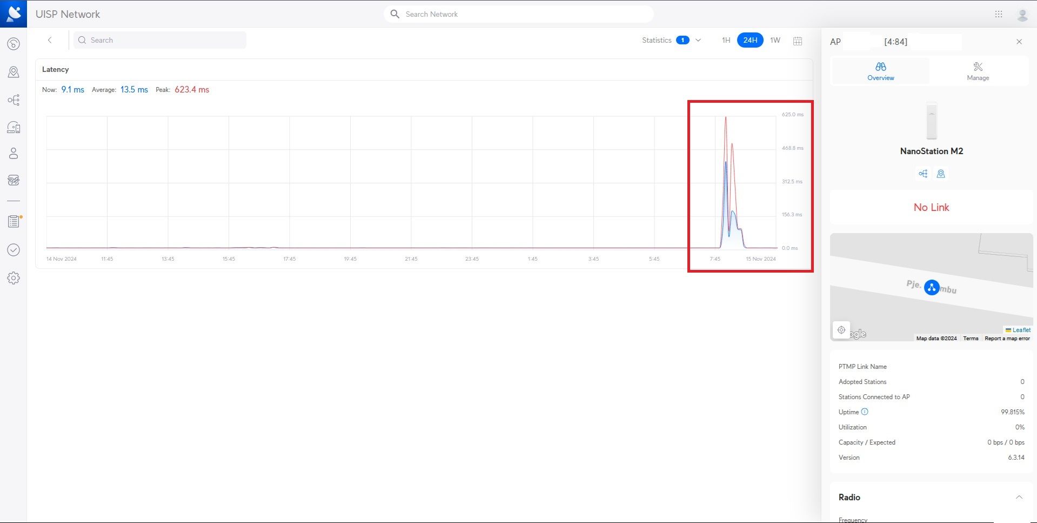Open the logs list icon with notification dot
1037x523 pixels.
tap(14, 221)
